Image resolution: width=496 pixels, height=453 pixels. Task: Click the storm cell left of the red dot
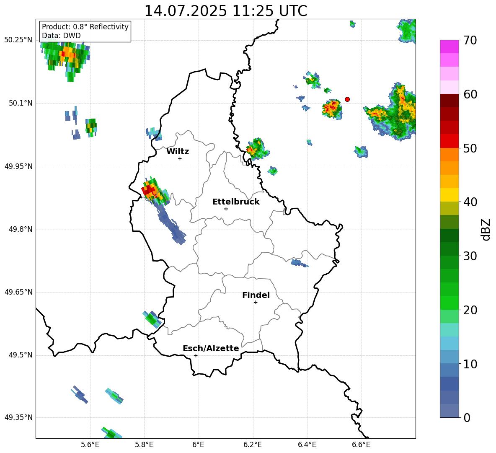[x=332, y=109]
